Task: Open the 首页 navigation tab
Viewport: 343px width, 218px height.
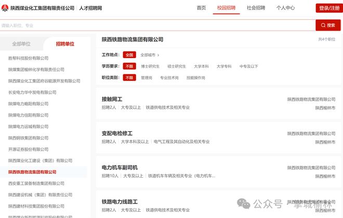Action: click(201, 8)
